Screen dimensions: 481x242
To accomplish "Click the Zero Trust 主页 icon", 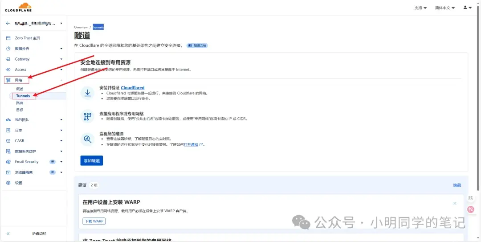I will pyautogui.click(x=8, y=38).
